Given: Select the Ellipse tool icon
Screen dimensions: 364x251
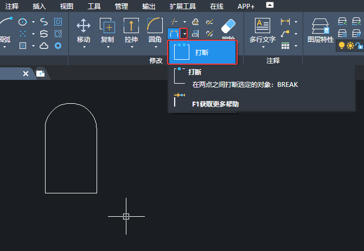Looking at the screenshot, I should pos(23,22).
